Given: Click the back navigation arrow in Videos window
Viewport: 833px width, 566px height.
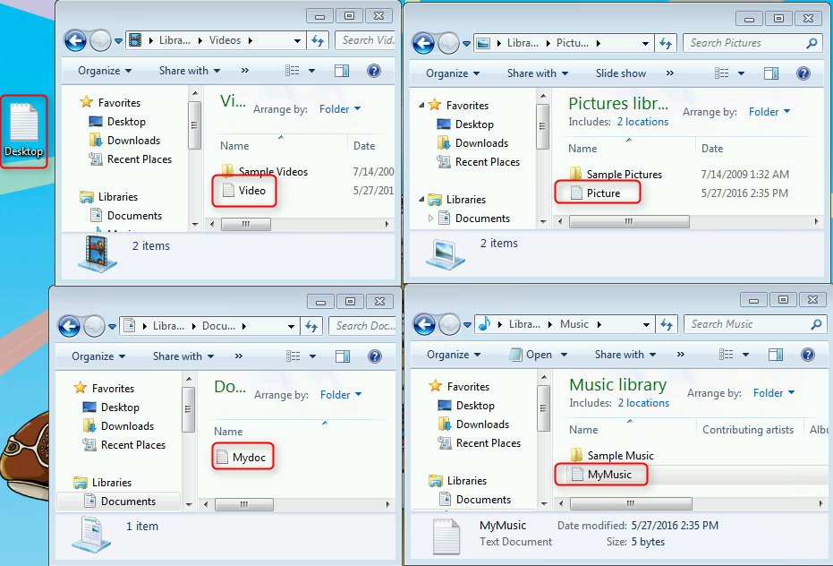Looking at the screenshot, I should 76,40.
